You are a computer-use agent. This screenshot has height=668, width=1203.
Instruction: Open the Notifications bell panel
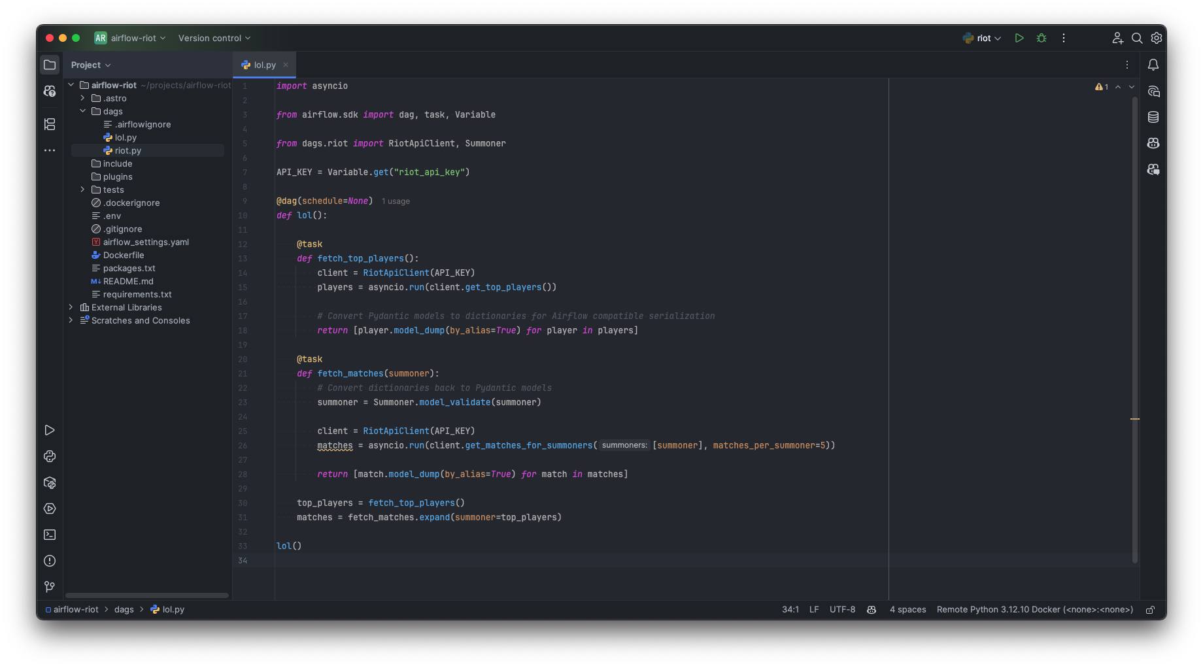click(x=1153, y=65)
